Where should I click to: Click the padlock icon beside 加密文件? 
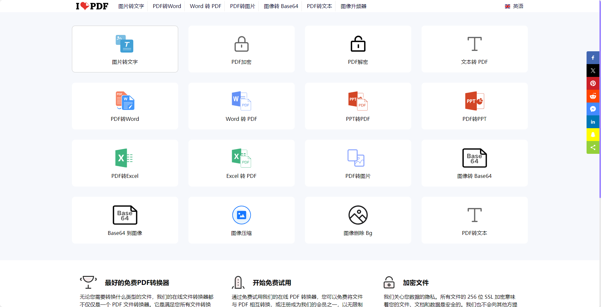tap(389, 282)
